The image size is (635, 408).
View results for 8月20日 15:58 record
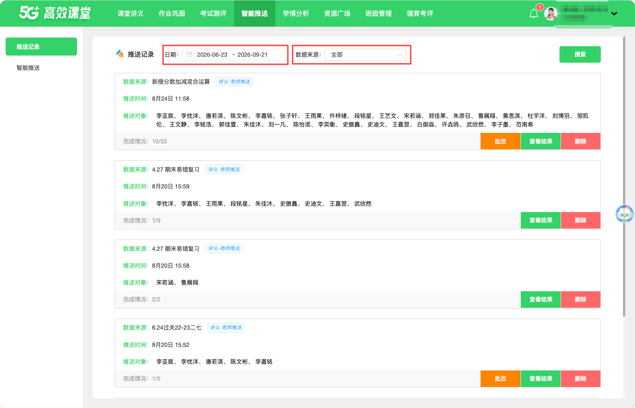click(541, 300)
